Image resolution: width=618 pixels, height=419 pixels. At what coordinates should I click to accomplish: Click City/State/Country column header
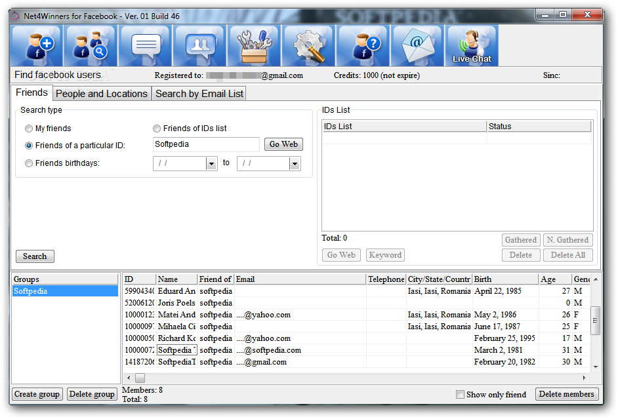pos(439,279)
